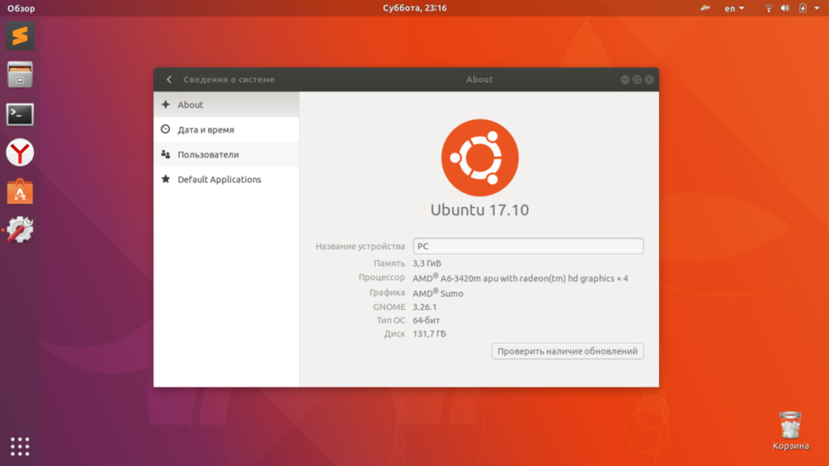Image resolution: width=829 pixels, height=466 pixels.
Task: Click the battery status indicator
Action: click(x=802, y=8)
